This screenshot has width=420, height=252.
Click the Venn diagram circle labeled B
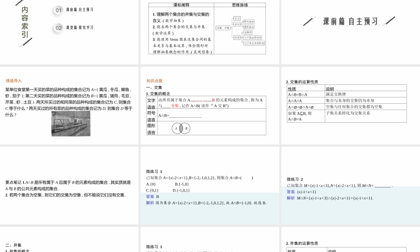pos(186,129)
